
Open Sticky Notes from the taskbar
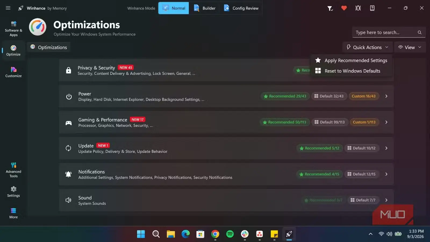pos(274,234)
